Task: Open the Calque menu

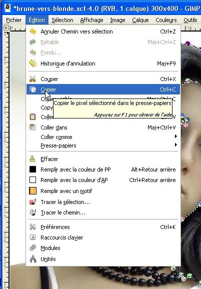Action: coord(140,20)
